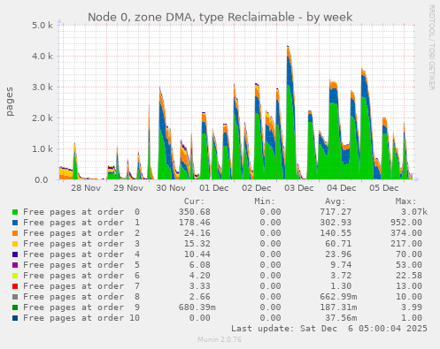Click the '3.0 k' y-axis label
Screen dimensions: 440x349
pos(42,87)
